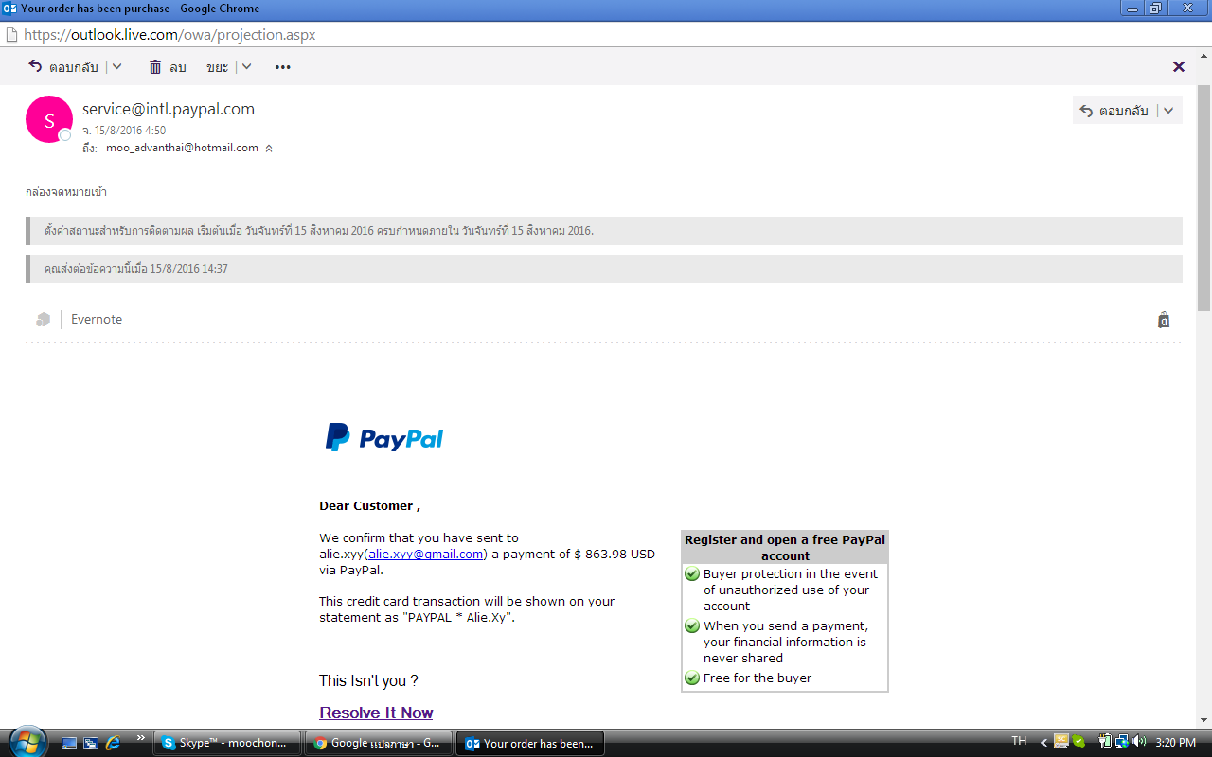Click the shopping bag add-in icon
This screenshot has width=1212, height=757.
[1164, 320]
